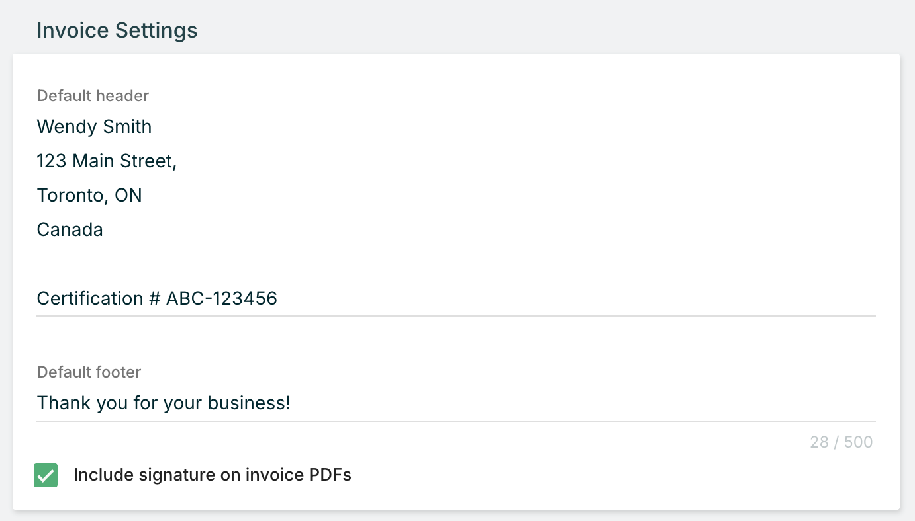Toggle the Include signature checkbox
915x521 pixels.
tap(46, 475)
